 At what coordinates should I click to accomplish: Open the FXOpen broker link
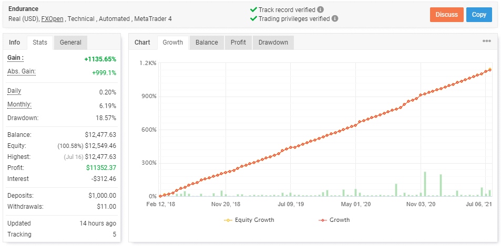[x=53, y=19]
